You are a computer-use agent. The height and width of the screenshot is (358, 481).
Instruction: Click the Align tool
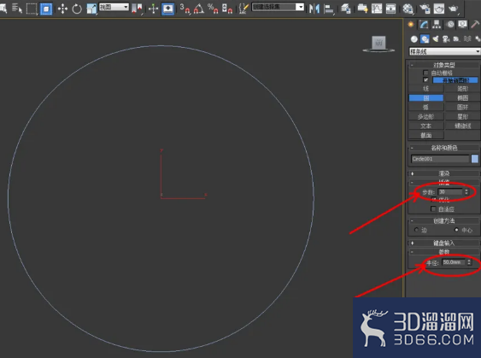pyautogui.click(x=329, y=9)
